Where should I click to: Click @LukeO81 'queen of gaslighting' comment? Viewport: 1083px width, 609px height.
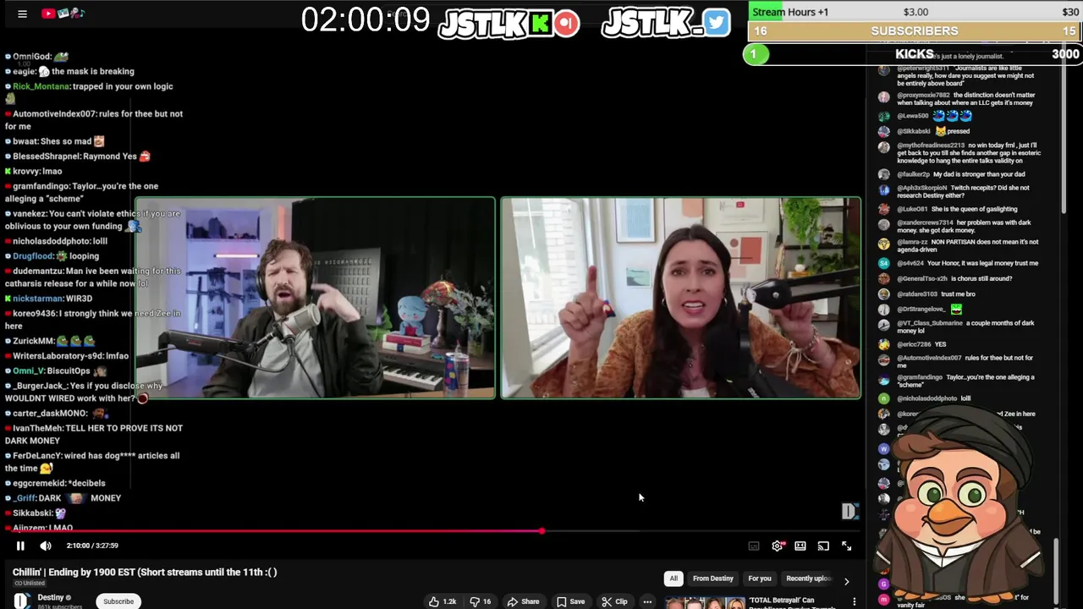948,209
